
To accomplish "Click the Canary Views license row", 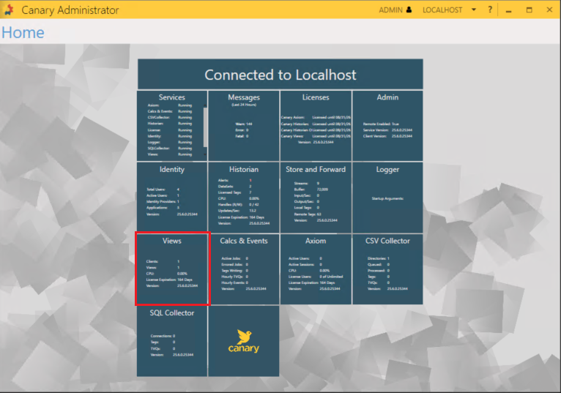I will (x=316, y=136).
